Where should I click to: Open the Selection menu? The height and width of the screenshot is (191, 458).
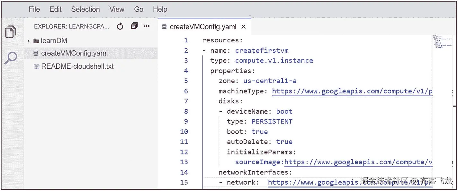click(85, 9)
